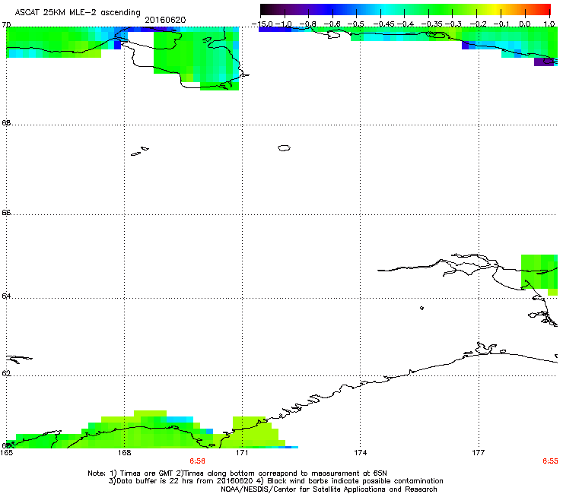563x494 pixels.
Task: Click the round island outline near 68N 172E
Action: point(284,147)
